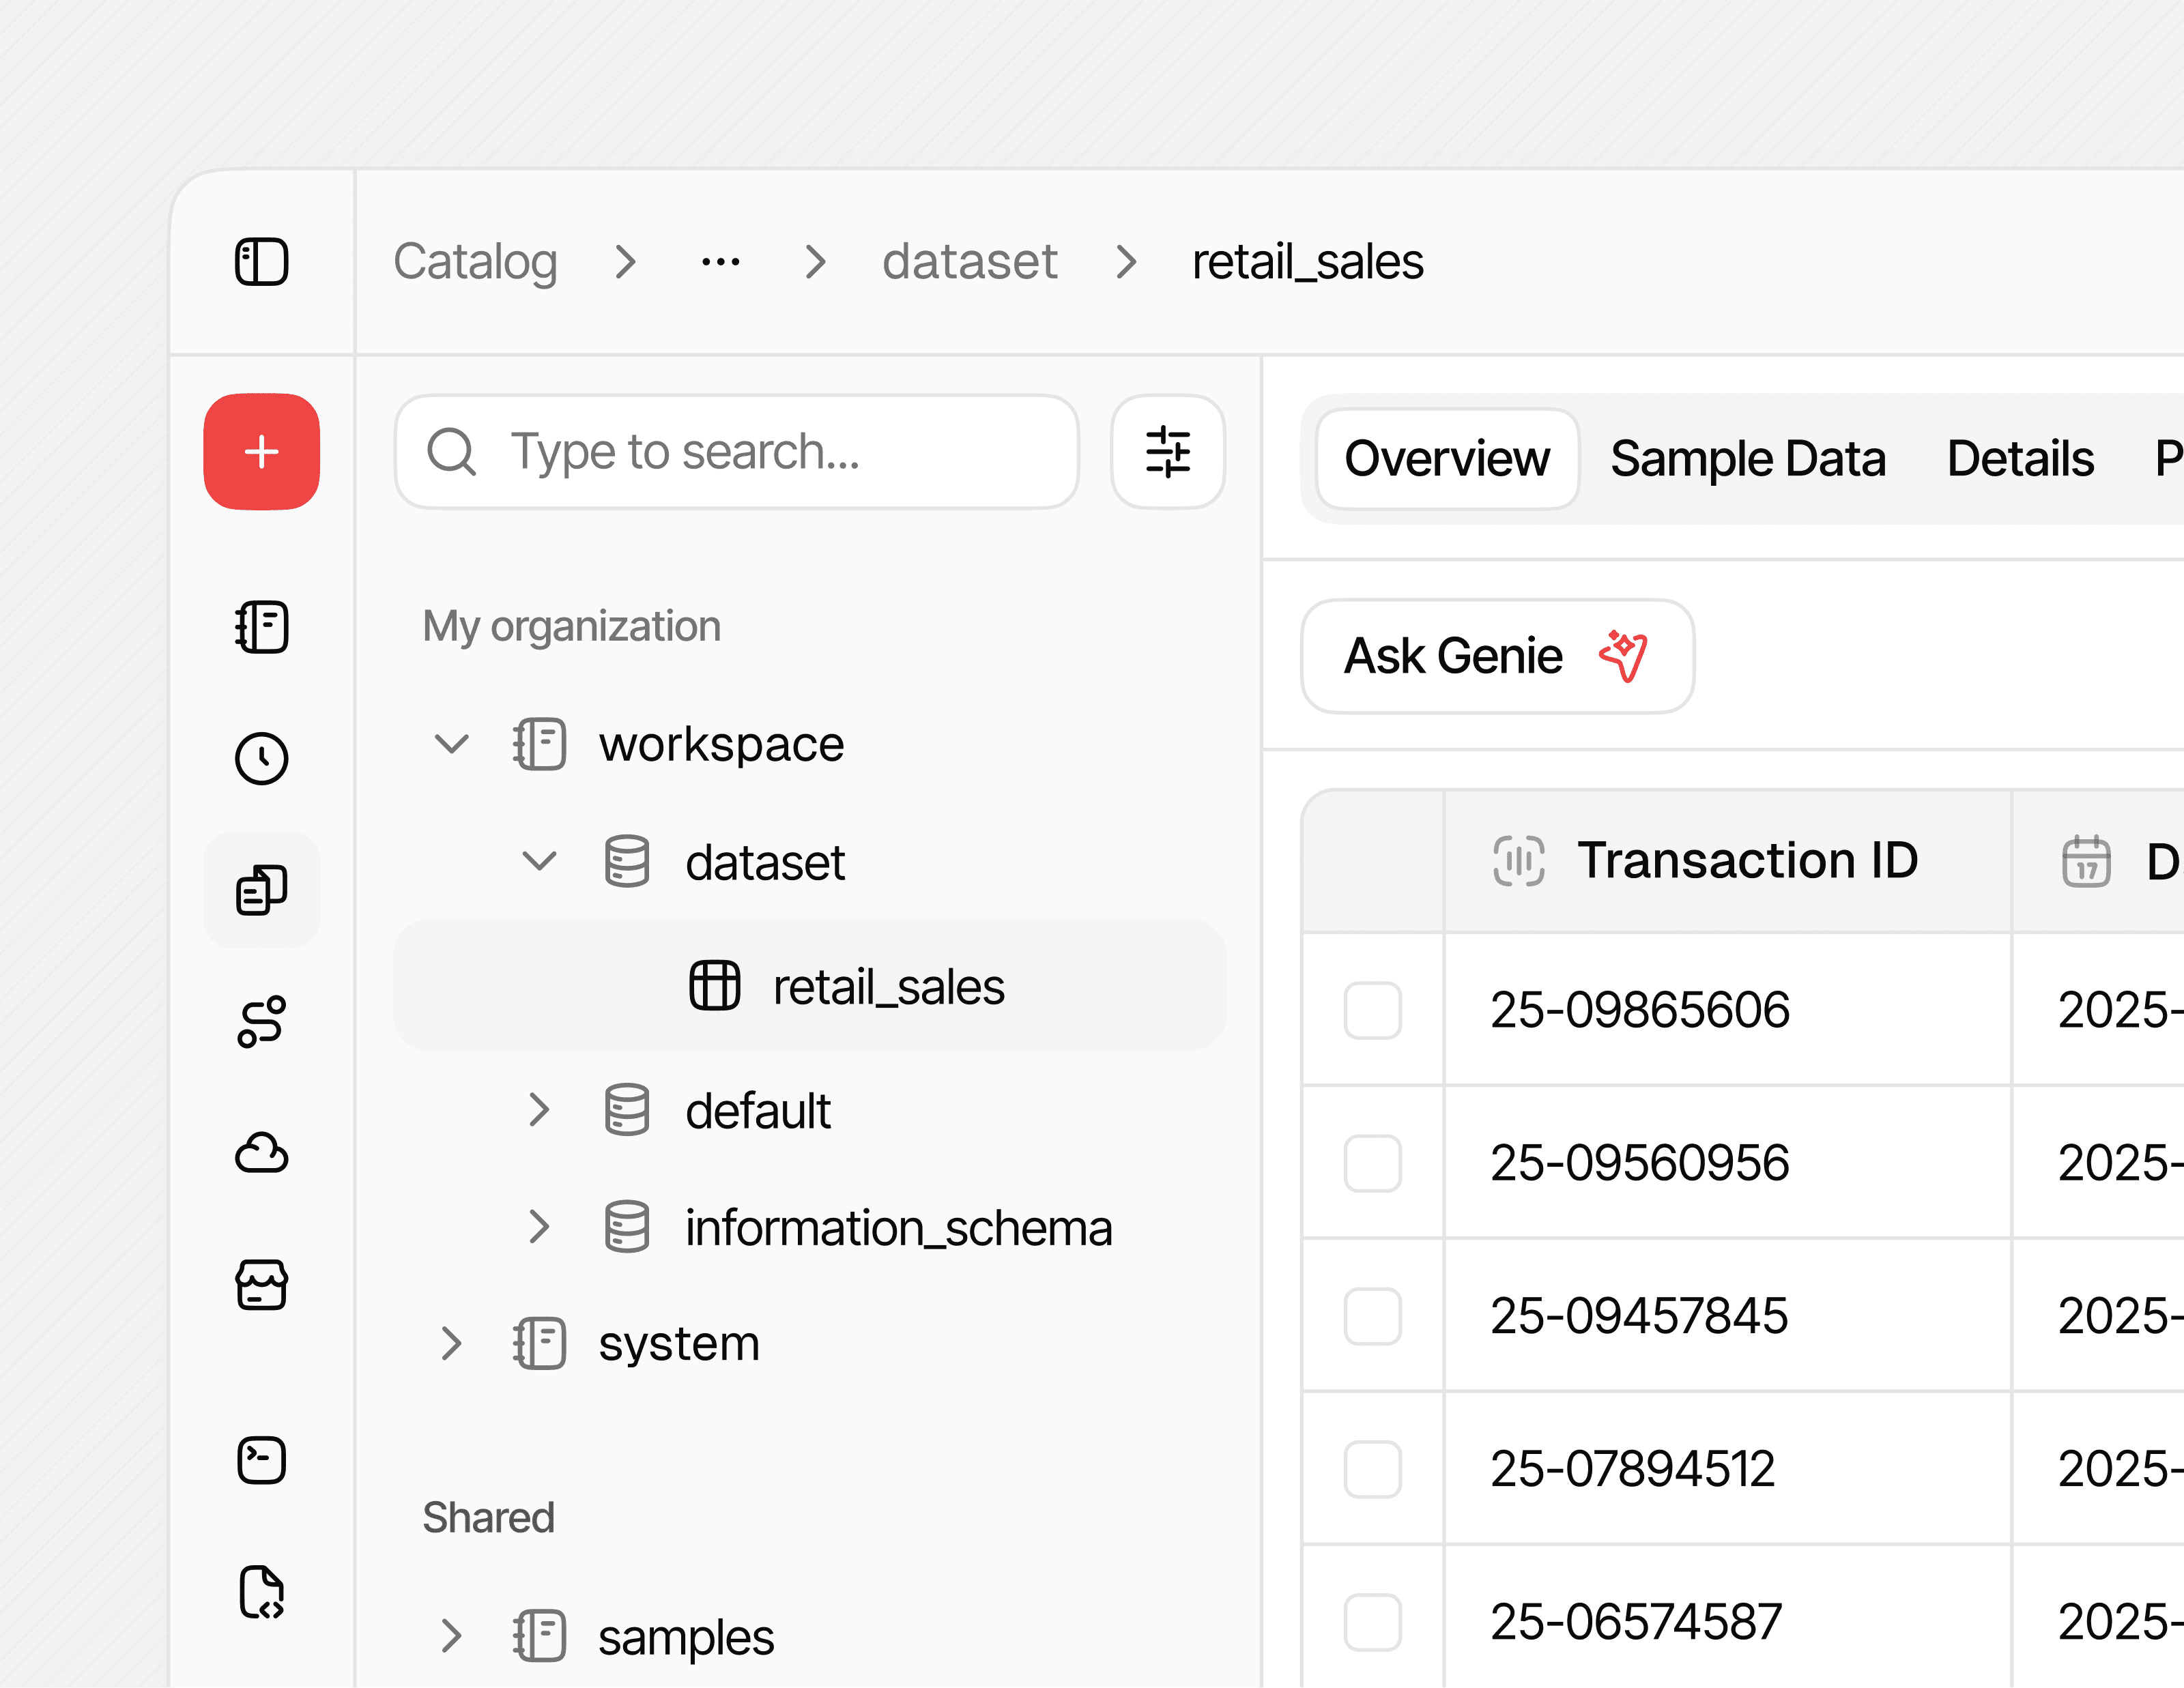
Task: Open Recents clock icon
Action: pyautogui.click(x=261, y=759)
